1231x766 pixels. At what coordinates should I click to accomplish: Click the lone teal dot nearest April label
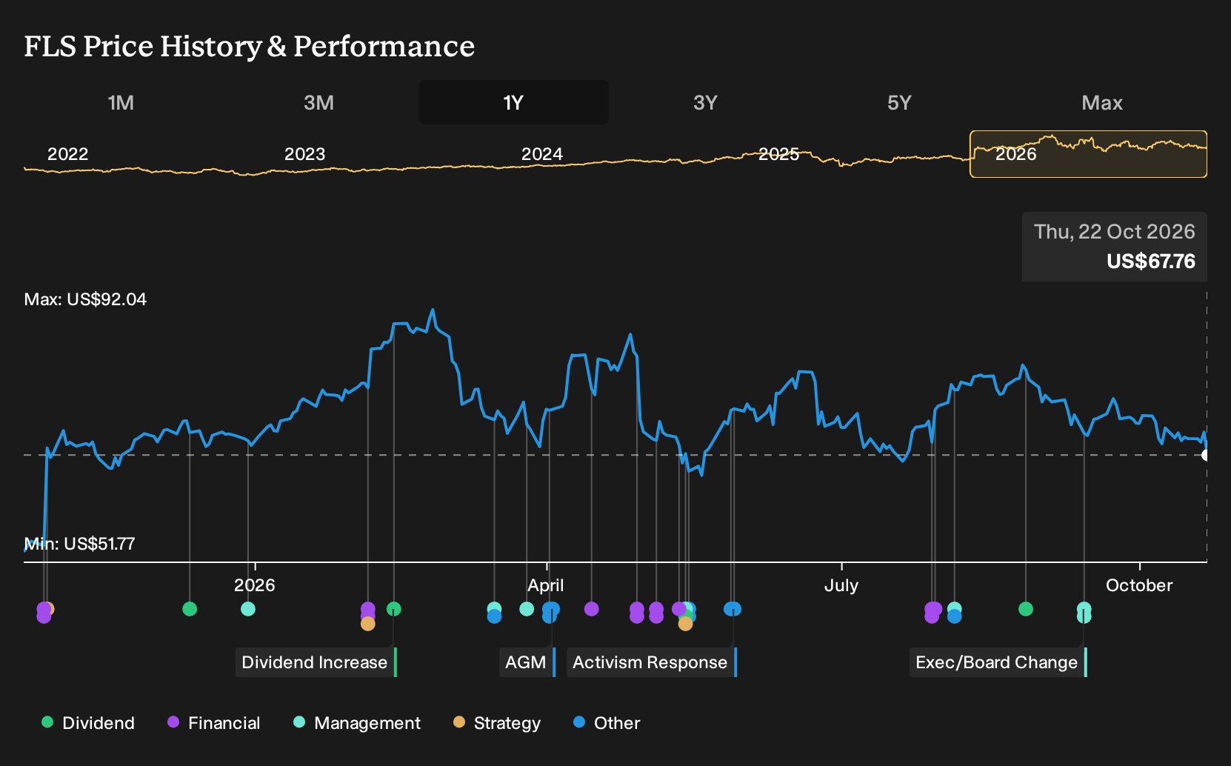click(x=527, y=609)
